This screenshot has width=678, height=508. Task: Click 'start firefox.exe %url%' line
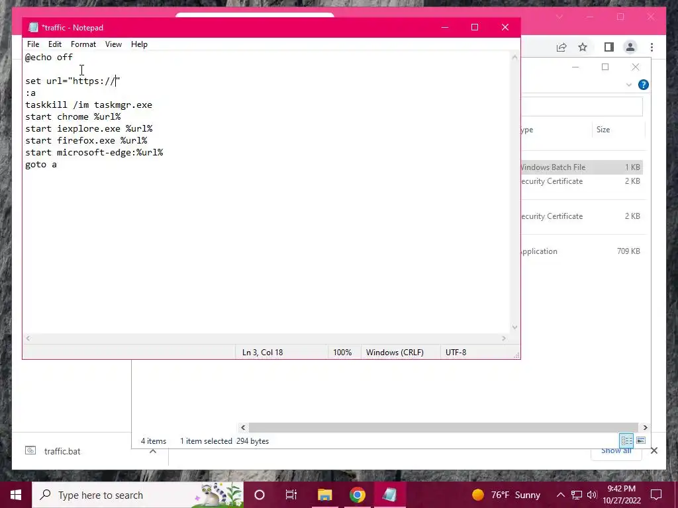click(86, 140)
